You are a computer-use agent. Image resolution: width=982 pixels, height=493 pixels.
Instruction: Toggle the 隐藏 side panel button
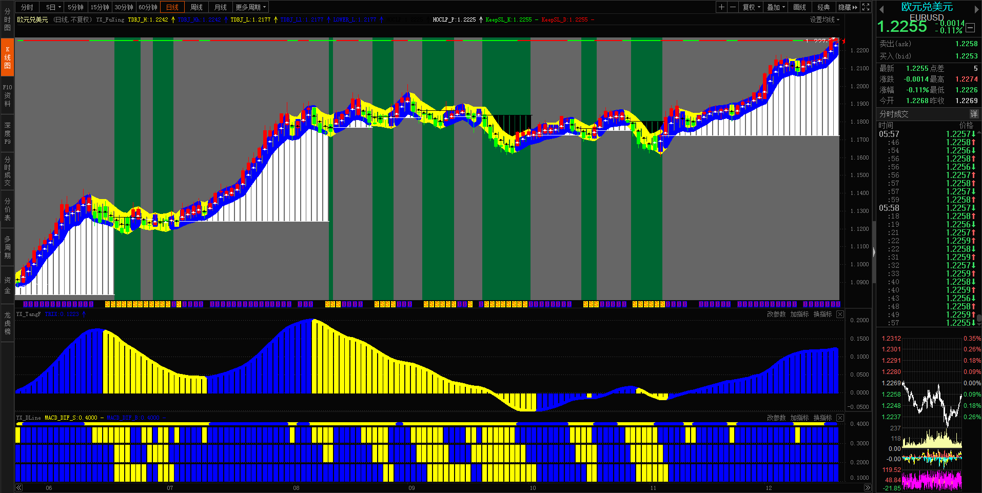tap(848, 7)
